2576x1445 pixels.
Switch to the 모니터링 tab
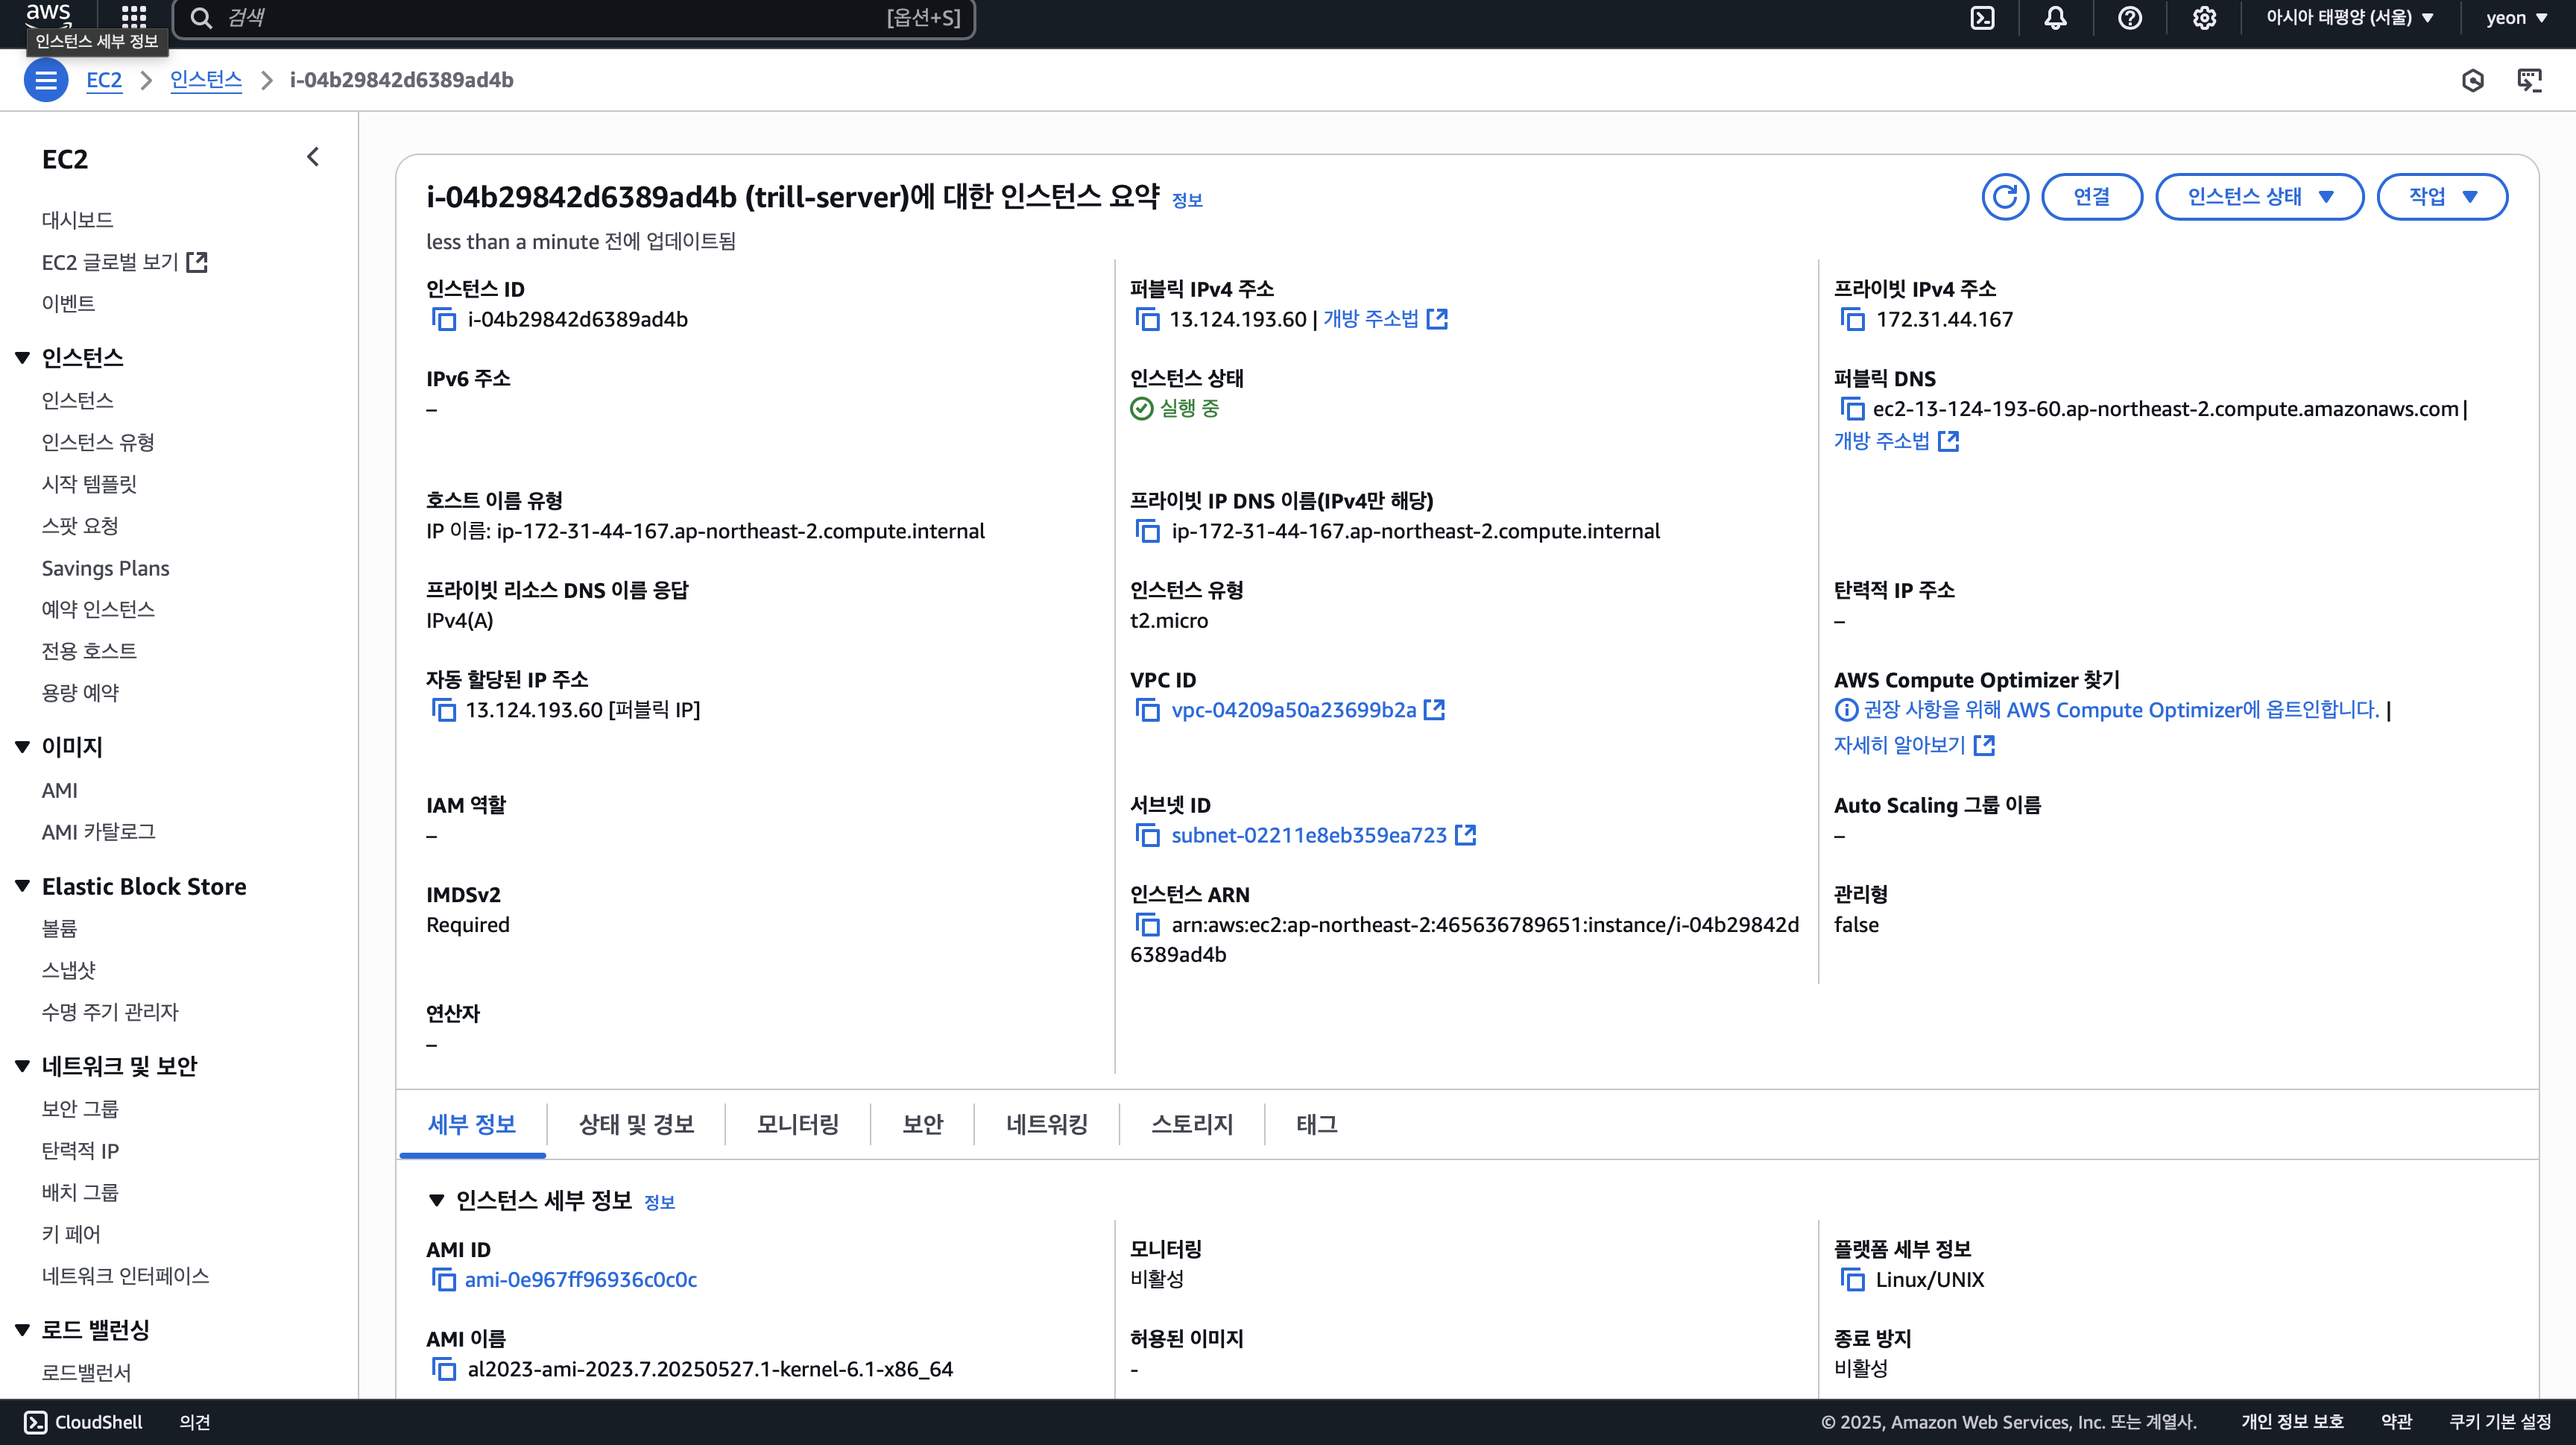pyautogui.click(x=797, y=1124)
